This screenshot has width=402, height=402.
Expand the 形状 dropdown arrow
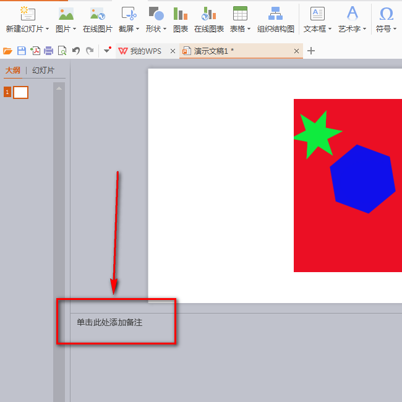tap(165, 29)
